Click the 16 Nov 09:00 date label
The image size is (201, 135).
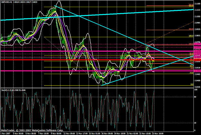pos(107,134)
